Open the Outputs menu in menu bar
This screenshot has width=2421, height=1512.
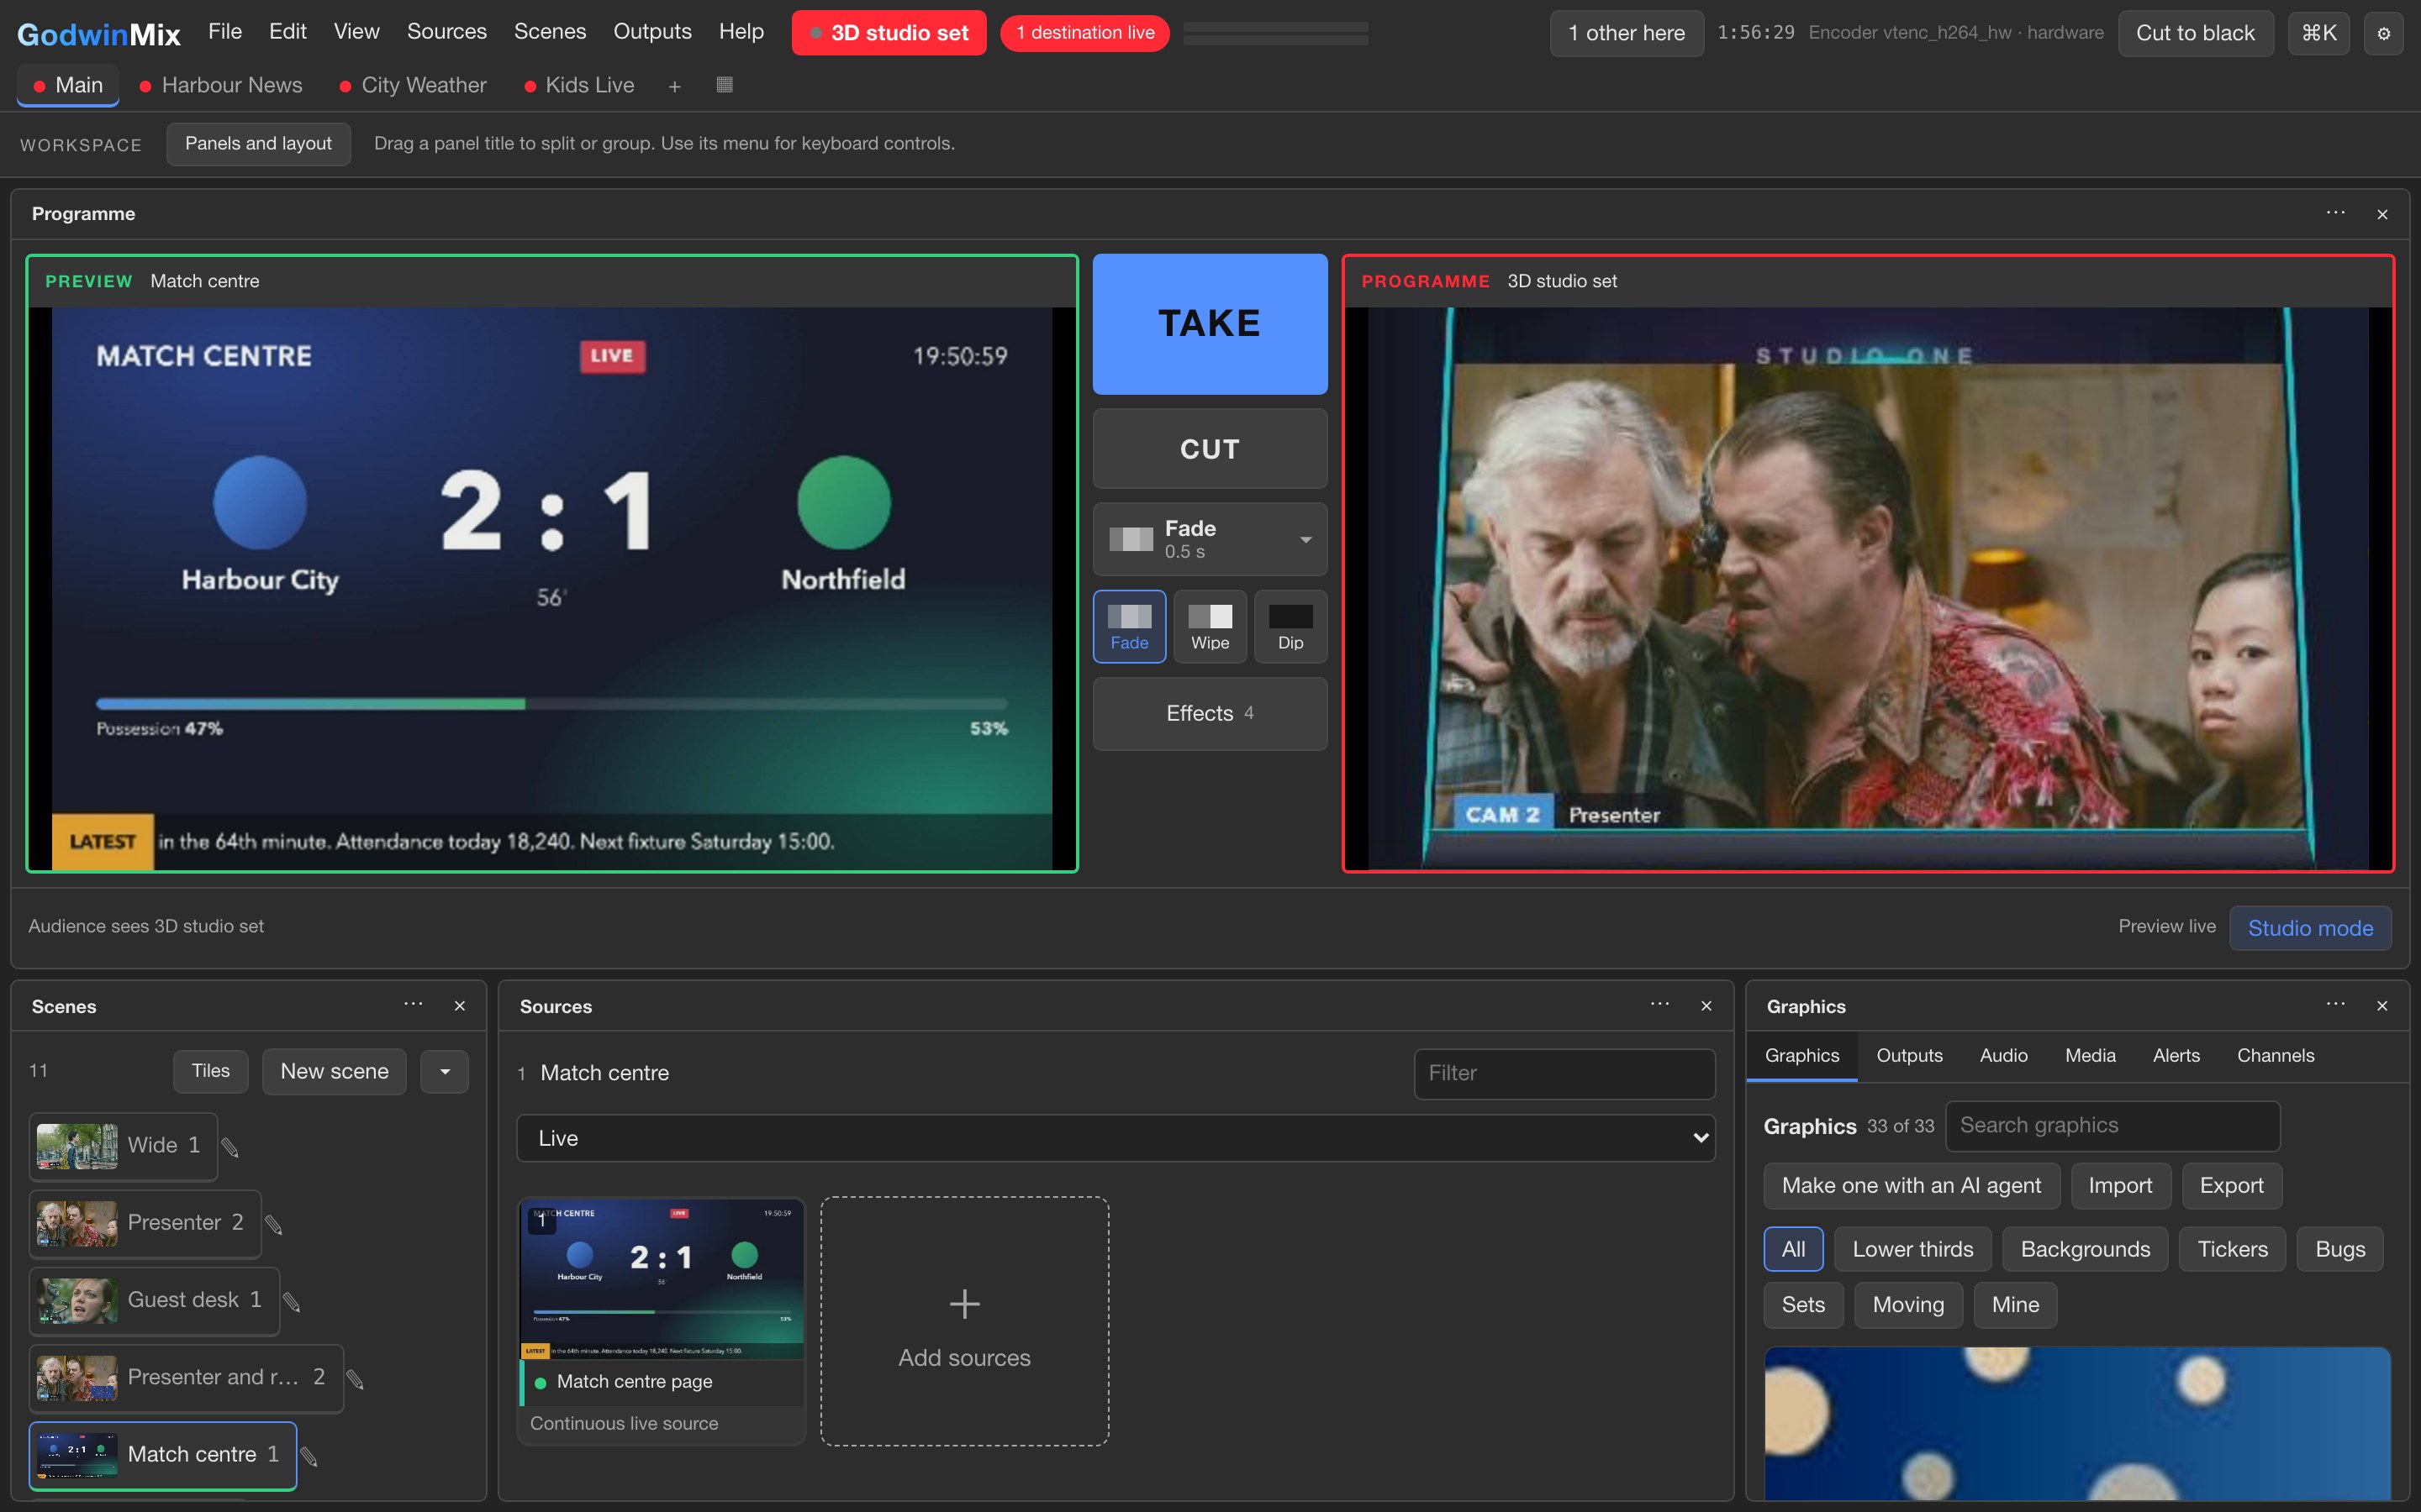(652, 32)
